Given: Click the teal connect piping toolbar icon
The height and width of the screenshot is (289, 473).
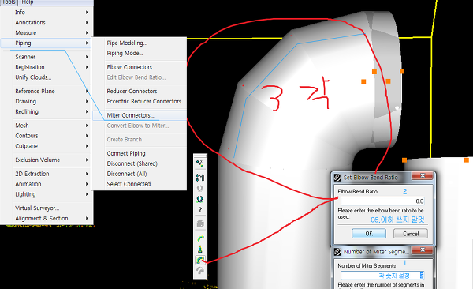Looking at the screenshot, I should [199, 178].
